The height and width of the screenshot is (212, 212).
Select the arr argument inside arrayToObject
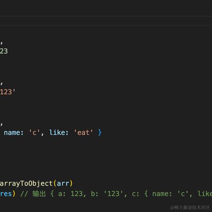pos(63,184)
